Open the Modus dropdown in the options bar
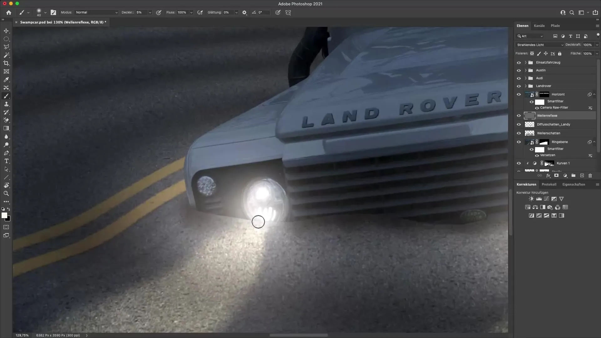This screenshot has width=601, height=338. (x=96, y=13)
